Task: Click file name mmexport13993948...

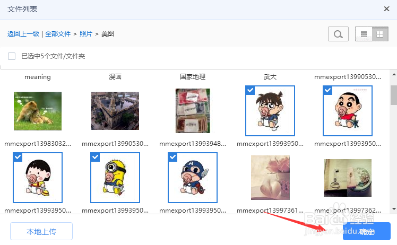Action: [x=193, y=144]
